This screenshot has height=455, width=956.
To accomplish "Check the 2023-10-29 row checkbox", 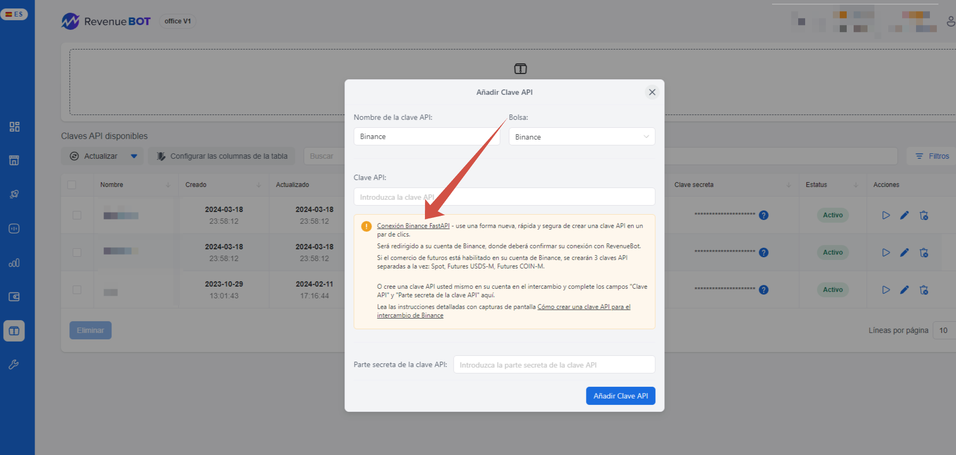I will pyautogui.click(x=77, y=290).
